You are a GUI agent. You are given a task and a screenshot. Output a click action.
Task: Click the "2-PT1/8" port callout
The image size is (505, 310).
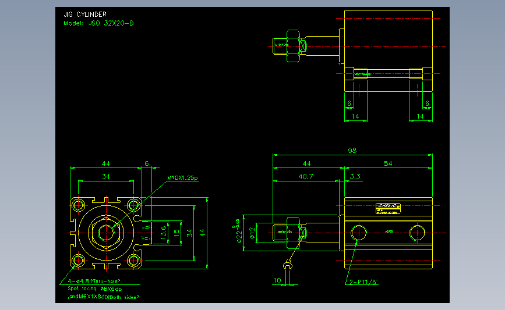point(363,282)
